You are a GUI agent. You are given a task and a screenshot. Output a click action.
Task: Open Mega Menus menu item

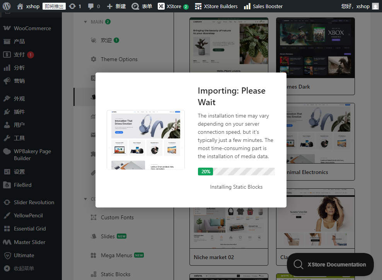pos(123,255)
